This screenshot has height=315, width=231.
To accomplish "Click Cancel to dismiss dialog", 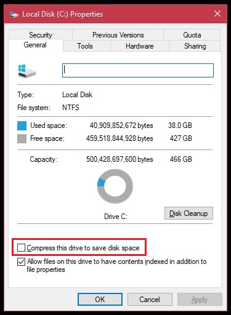I will pyautogui.click(x=150, y=300).
